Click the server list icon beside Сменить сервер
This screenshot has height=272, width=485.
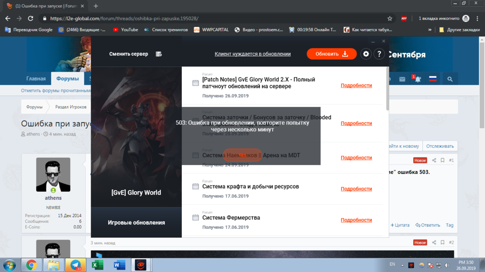point(159,54)
